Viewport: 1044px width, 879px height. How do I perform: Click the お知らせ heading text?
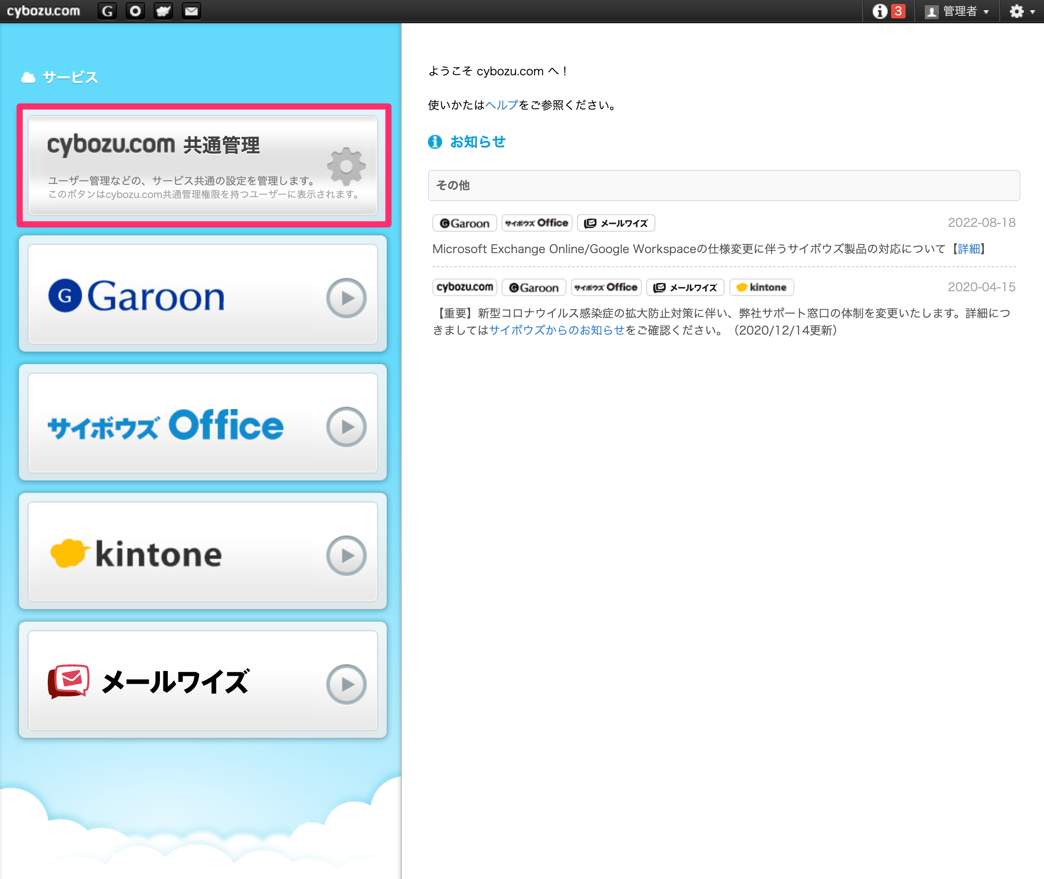(478, 142)
